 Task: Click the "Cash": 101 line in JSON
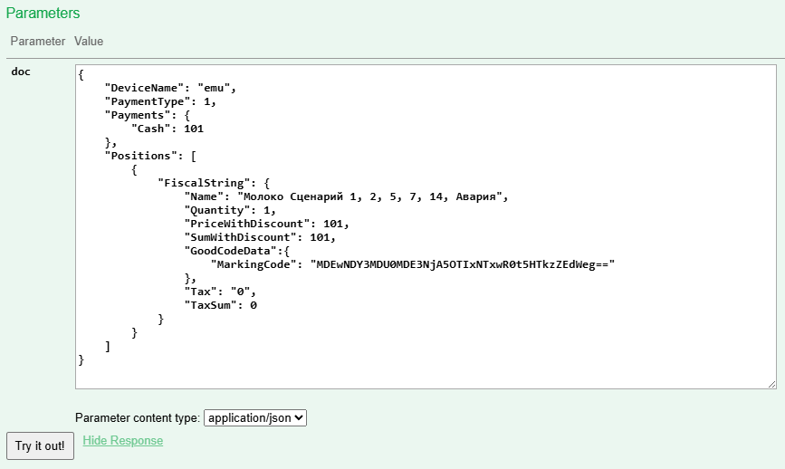(x=168, y=129)
